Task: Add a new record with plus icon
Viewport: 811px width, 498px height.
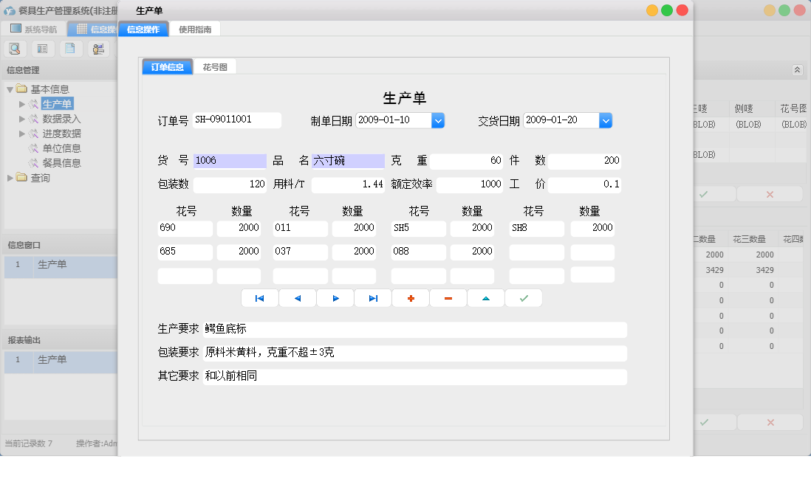Action: (411, 298)
